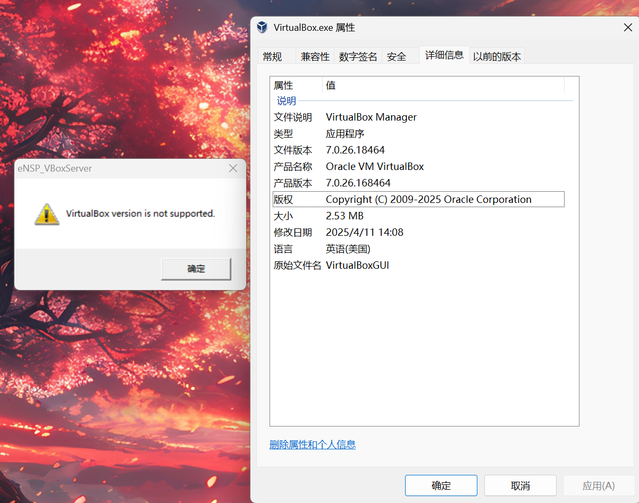Select the value 应用程序
The height and width of the screenshot is (503, 639).
(x=345, y=133)
